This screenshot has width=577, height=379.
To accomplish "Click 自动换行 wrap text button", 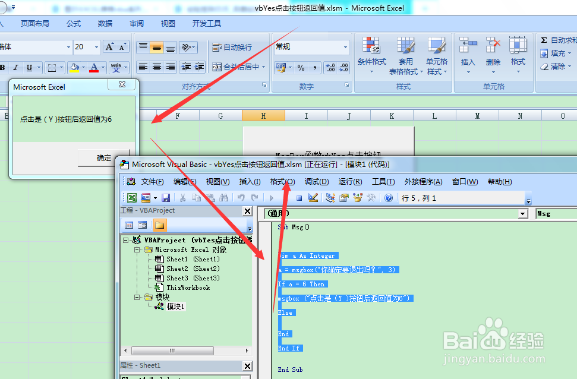I will [x=232, y=47].
